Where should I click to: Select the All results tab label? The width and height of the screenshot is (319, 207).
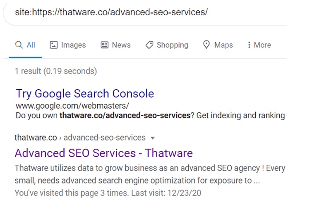pyautogui.click(x=31, y=45)
